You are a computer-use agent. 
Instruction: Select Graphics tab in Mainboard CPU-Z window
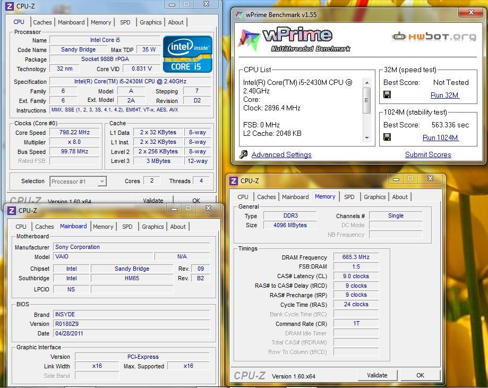[x=153, y=227]
